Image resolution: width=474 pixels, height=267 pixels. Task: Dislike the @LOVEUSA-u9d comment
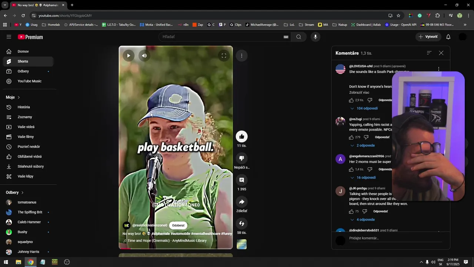coord(370,100)
